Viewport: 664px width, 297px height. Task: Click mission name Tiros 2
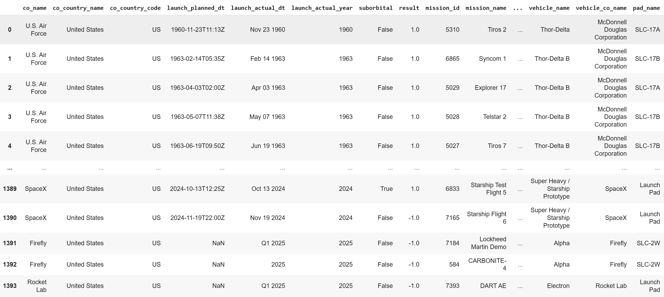(x=497, y=30)
